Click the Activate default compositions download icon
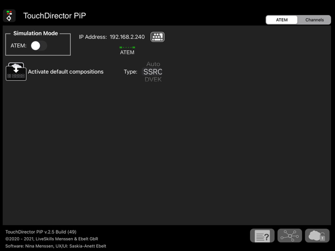This screenshot has height=251, width=335. 16,72
